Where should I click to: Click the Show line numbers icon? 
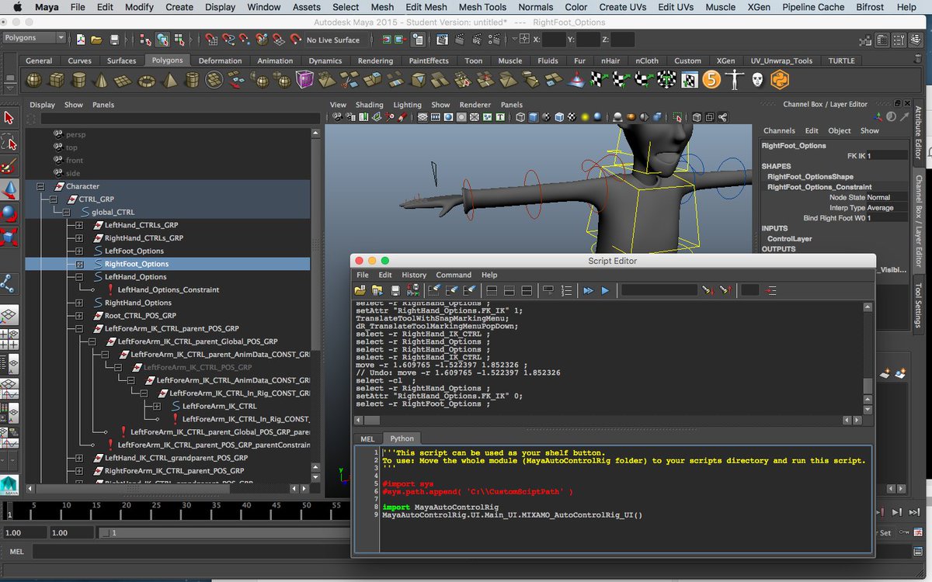tap(567, 290)
